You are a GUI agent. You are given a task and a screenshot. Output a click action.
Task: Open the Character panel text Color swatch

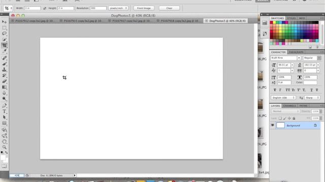(x=310, y=82)
